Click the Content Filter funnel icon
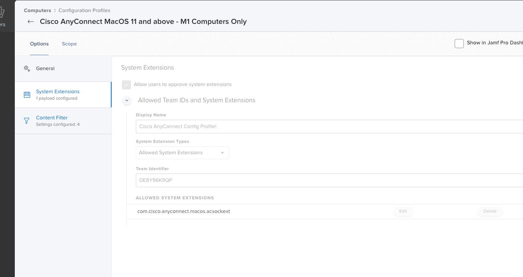The width and height of the screenshot is (523, 277). pyautogui.click(x=27, y=121)
